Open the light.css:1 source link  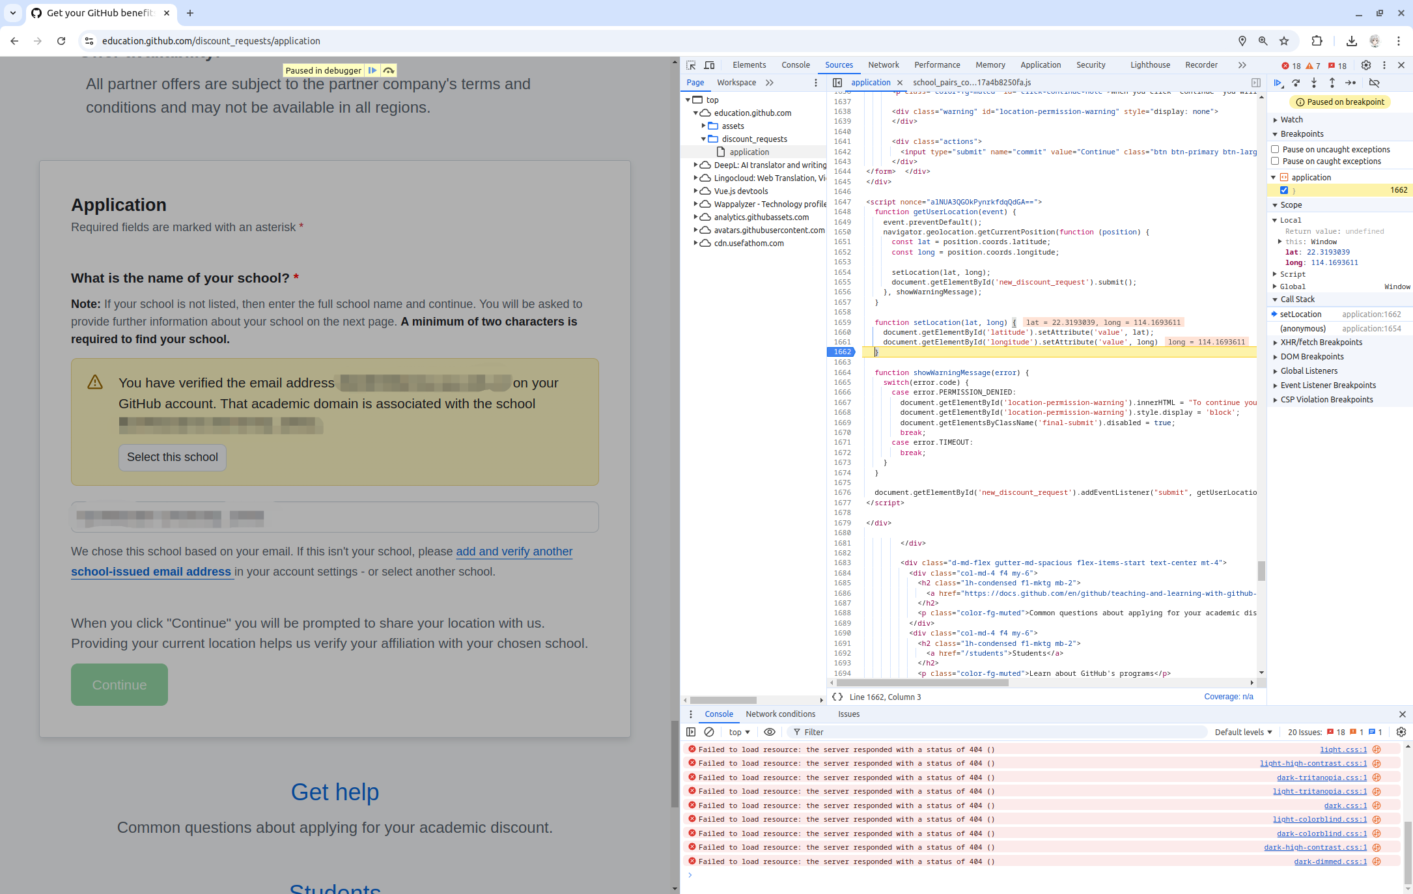coord(1343,749)
